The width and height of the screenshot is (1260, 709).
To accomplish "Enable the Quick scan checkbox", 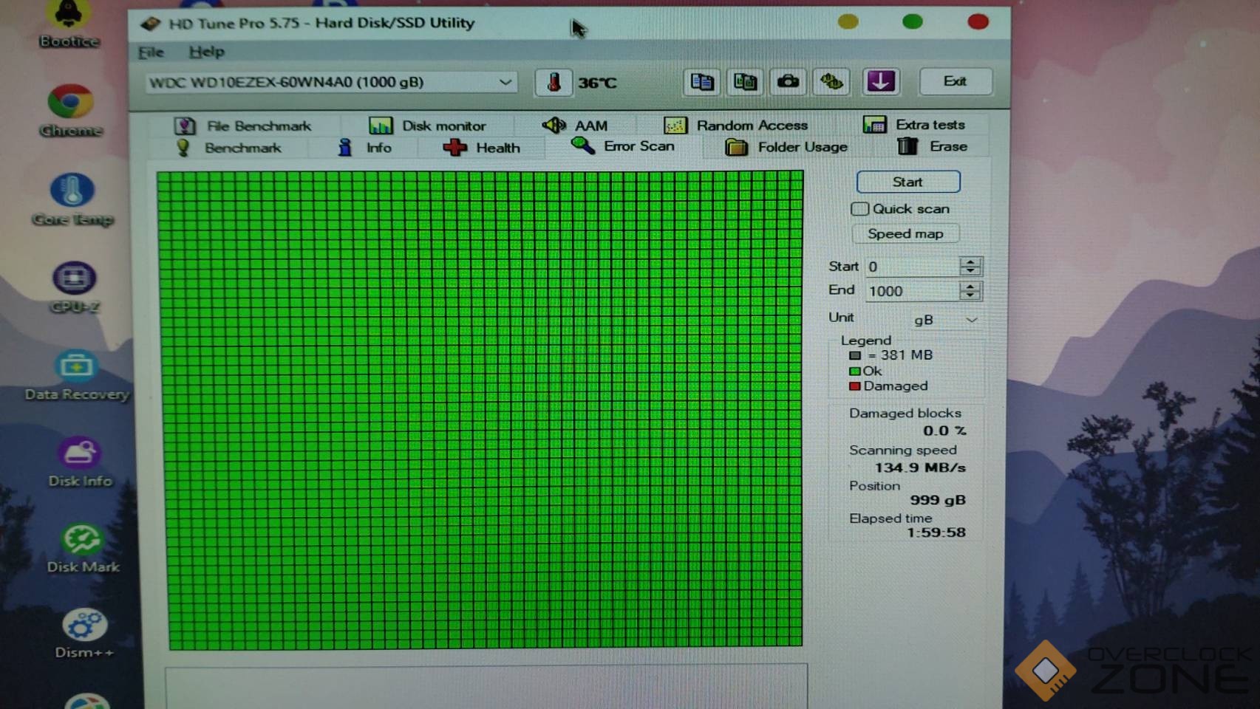I will 859,209.
